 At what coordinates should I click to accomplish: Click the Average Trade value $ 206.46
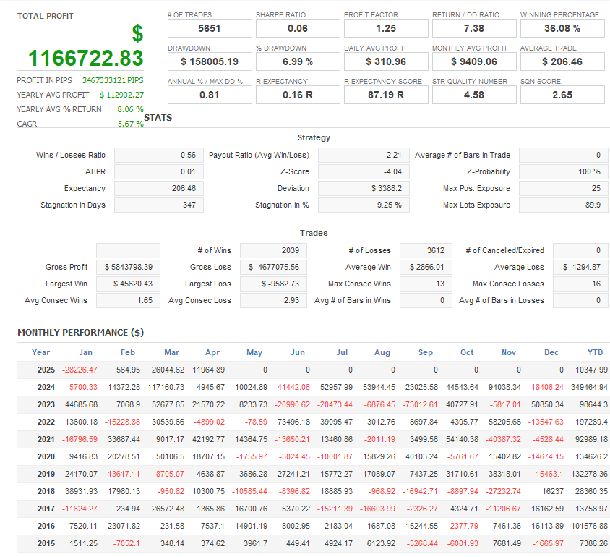562,61
